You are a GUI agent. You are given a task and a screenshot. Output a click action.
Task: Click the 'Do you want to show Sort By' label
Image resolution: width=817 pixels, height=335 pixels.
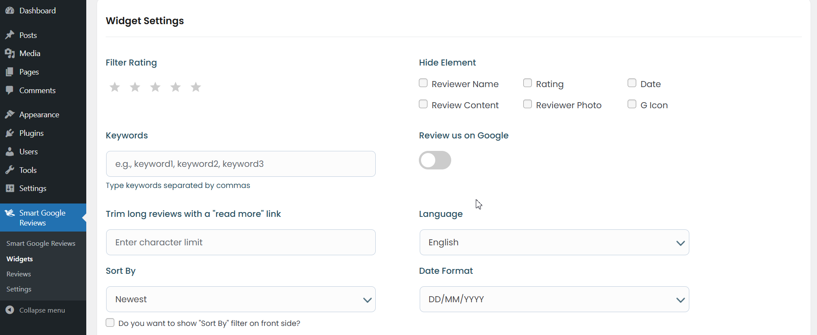pyautogui.click(x=209, y=323)
